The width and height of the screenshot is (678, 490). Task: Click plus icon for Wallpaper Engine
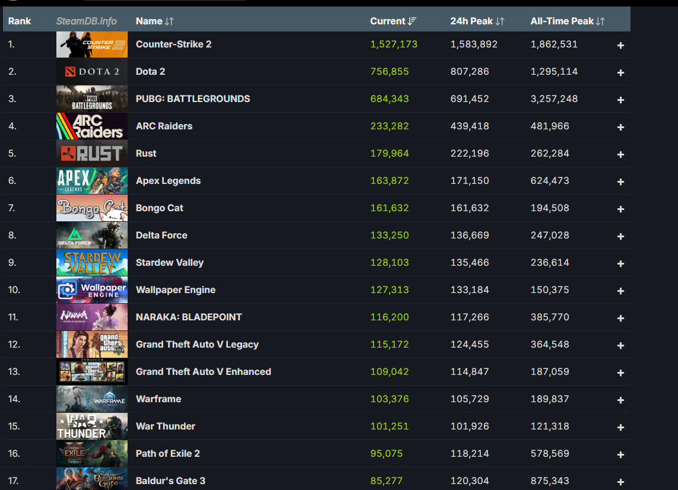[620, 291]
